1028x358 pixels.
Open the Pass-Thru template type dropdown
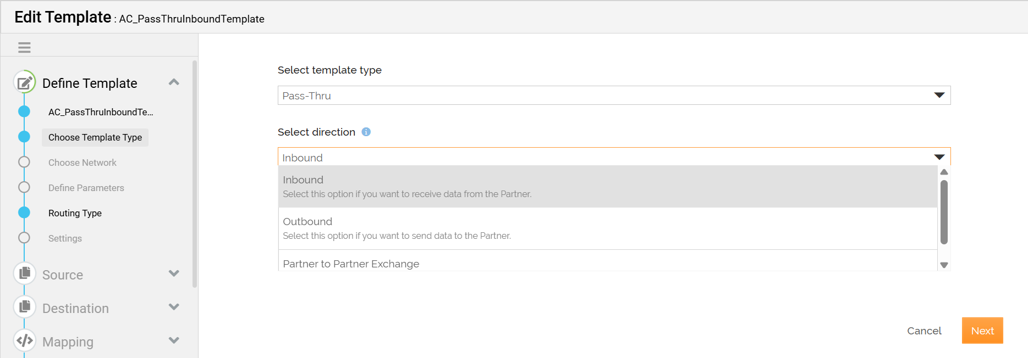[x=614, y=96]
